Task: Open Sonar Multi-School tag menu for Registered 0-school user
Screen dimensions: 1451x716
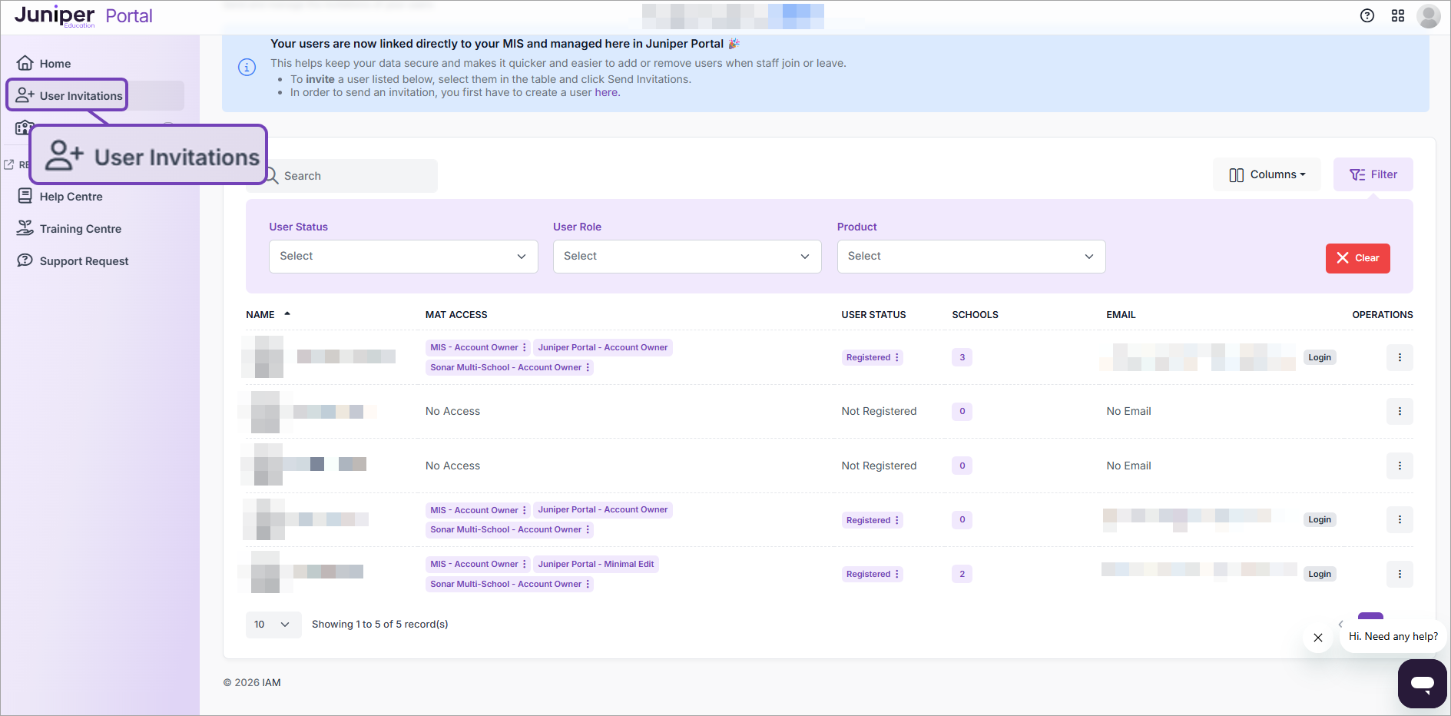Action: 588,529
